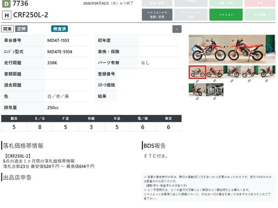Go to the previous photo with the left arrow
The height and width of the screenshot is (208, 278).
[194, 49]
